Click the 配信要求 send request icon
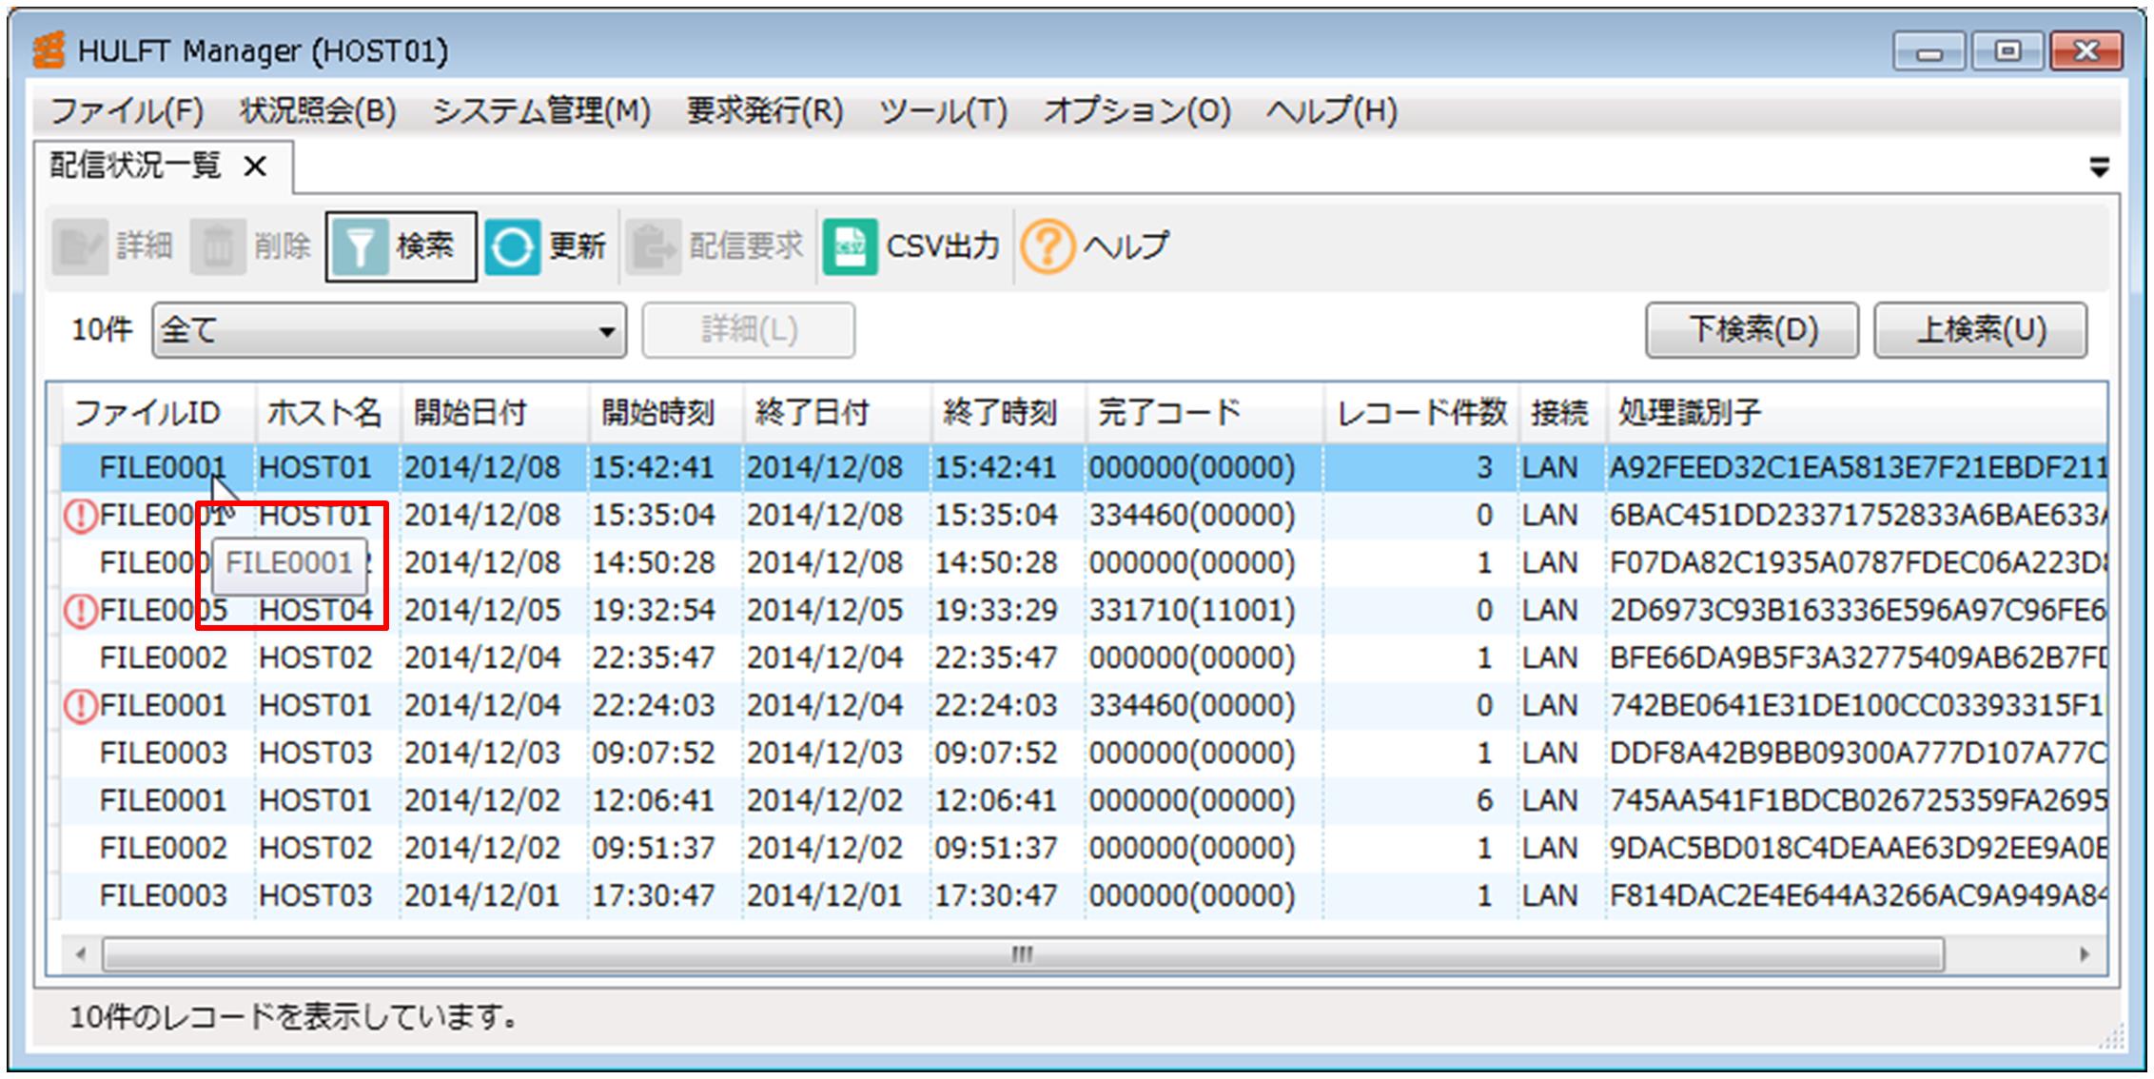 [x=653, y=247]
